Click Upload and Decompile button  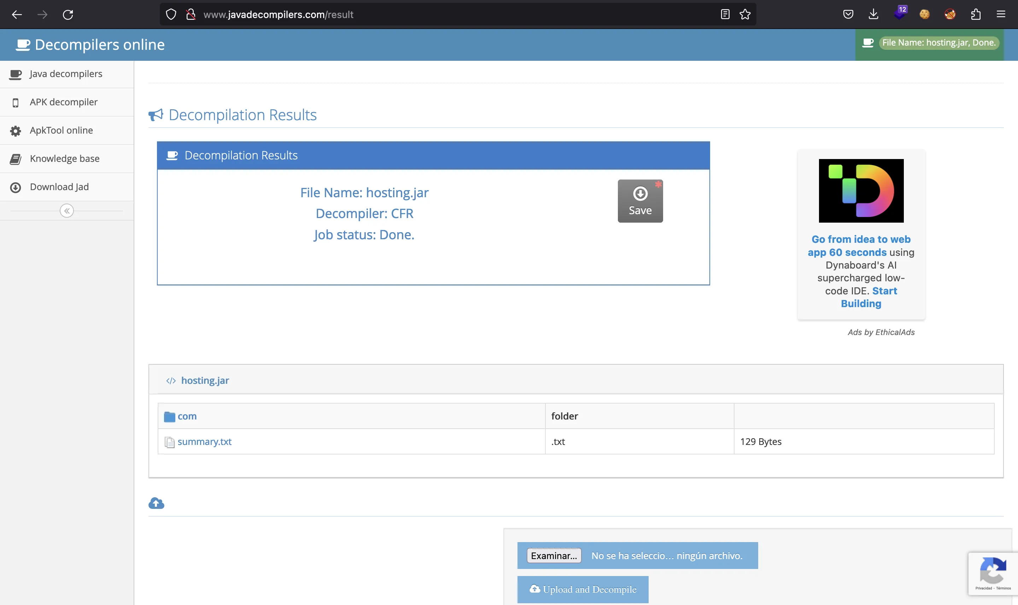pyautogui.click(x=583, y=589)
